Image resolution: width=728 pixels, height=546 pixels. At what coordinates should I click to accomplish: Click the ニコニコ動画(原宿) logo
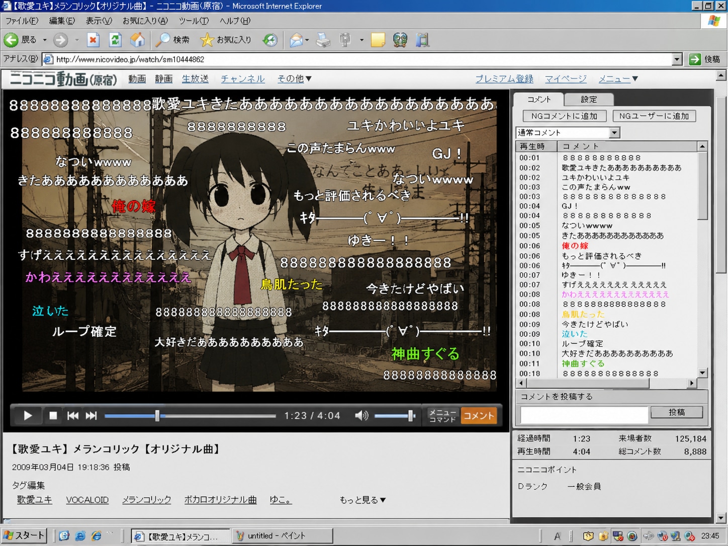click(63, 79)
